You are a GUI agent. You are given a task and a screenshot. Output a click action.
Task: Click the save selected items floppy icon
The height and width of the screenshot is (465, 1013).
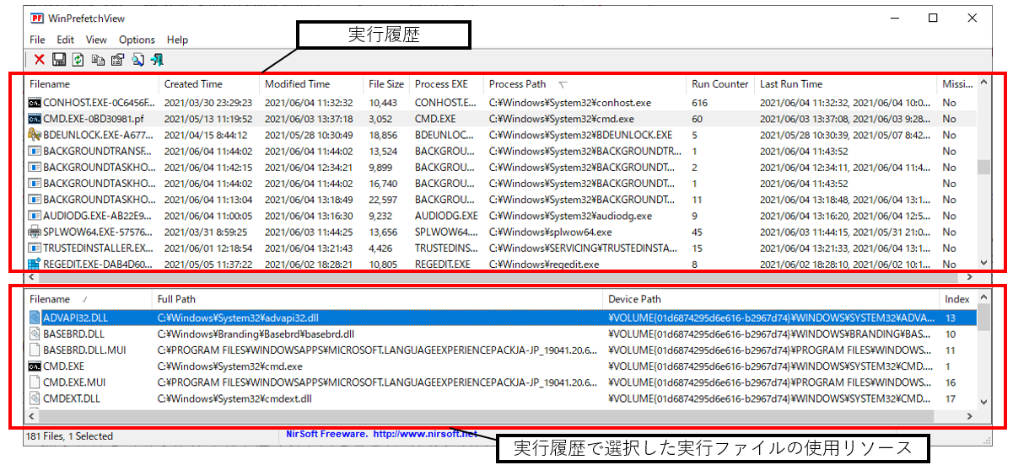59,60
